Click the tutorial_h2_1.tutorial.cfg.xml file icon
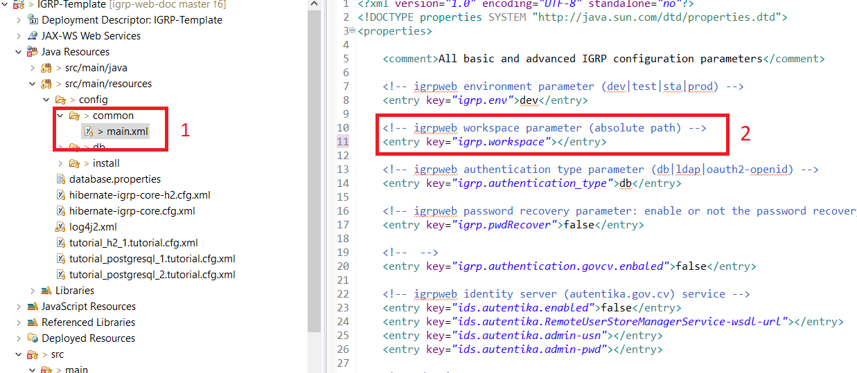Screen dimensions: 857x373 pos(61,243)
